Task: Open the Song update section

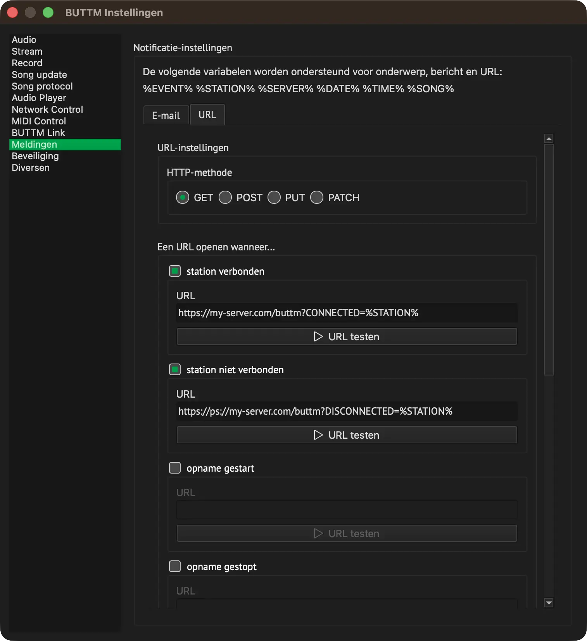Action: tap(65, 74)
